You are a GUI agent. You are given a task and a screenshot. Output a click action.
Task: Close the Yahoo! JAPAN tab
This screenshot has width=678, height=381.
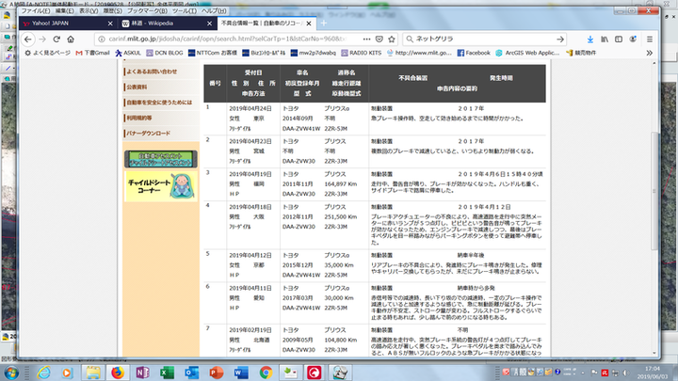pyautogui.click(x=110, y=24)
